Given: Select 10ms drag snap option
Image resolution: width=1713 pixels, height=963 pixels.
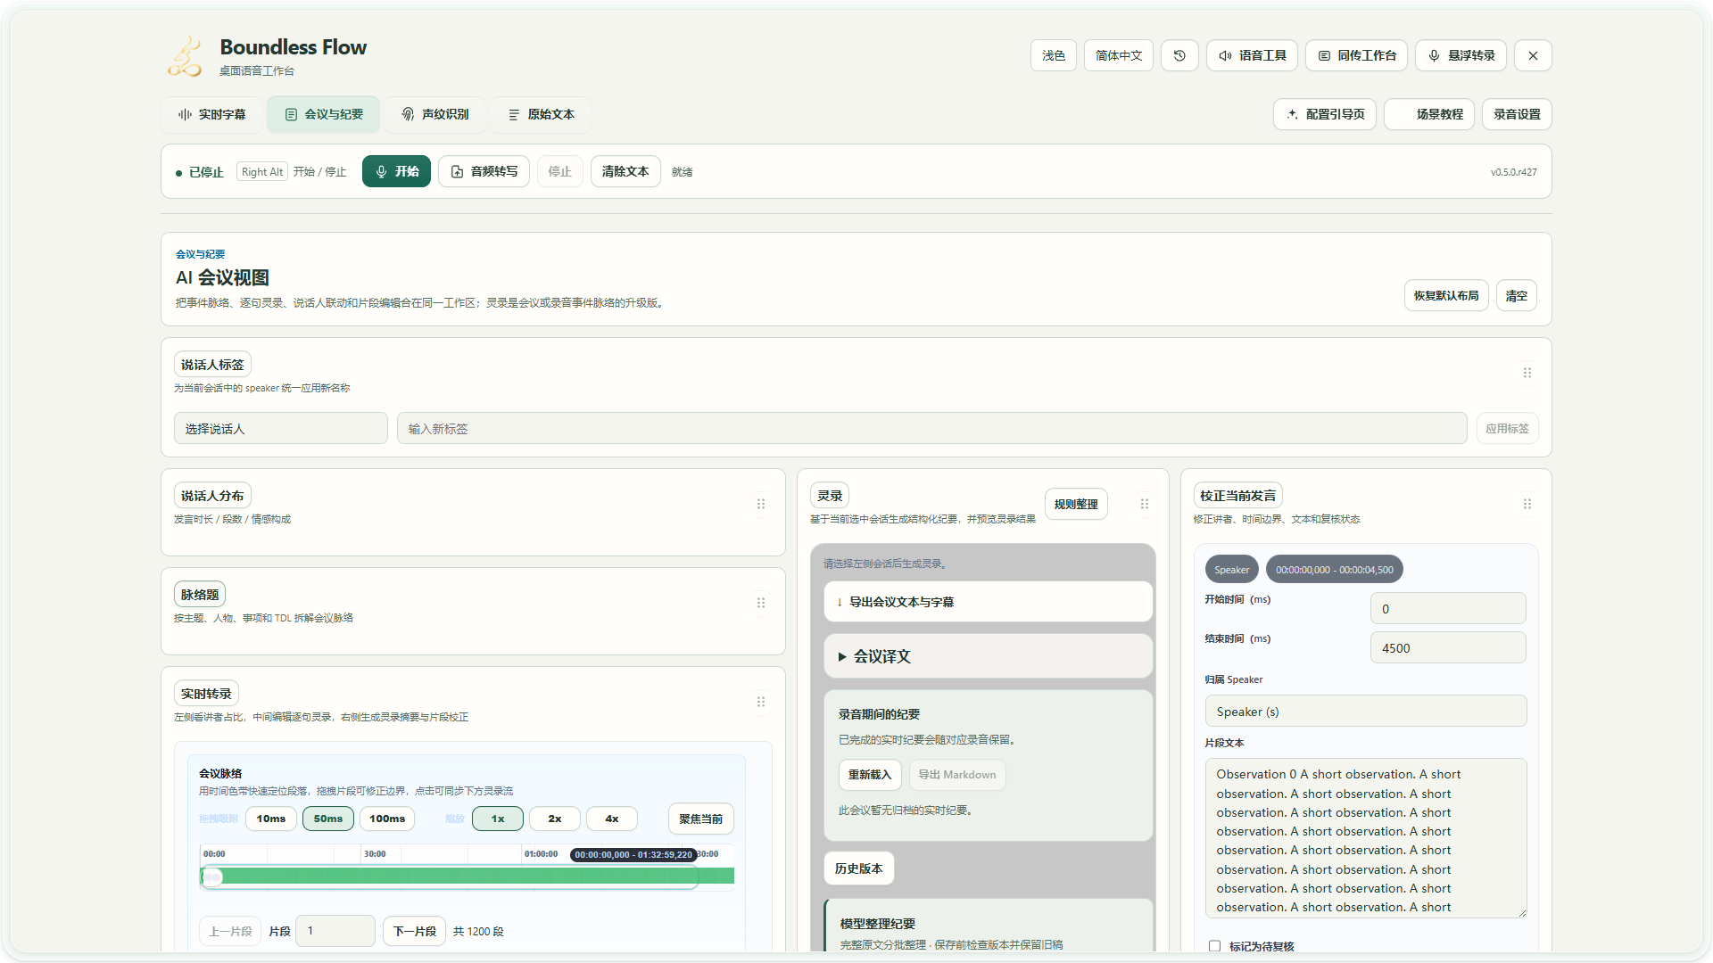Looking at the screenshot, I should (x=271, y=819).
